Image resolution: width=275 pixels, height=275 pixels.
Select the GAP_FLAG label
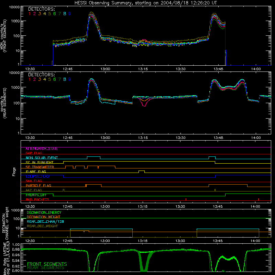click(34, 153)
